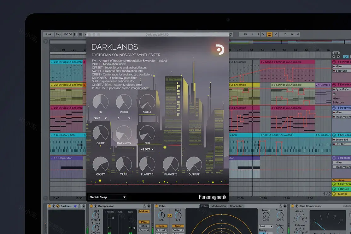Switch to the Modulation tab in Echo
Image resolution: width=351 pixels, height=234 pixels.
tap(219, 206)
